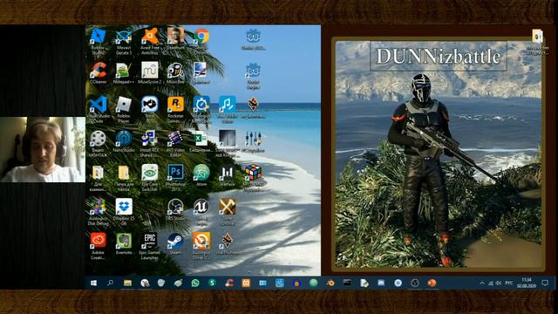Launch Movavi Gecata from the desktop
The image size is (558, 314).
tap(124, 41)
